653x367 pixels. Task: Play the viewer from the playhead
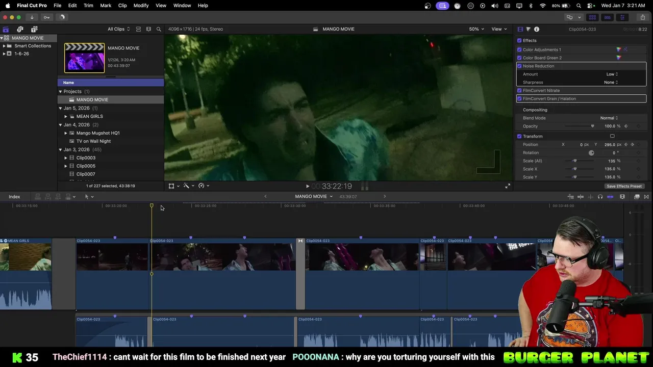[307, 187]
